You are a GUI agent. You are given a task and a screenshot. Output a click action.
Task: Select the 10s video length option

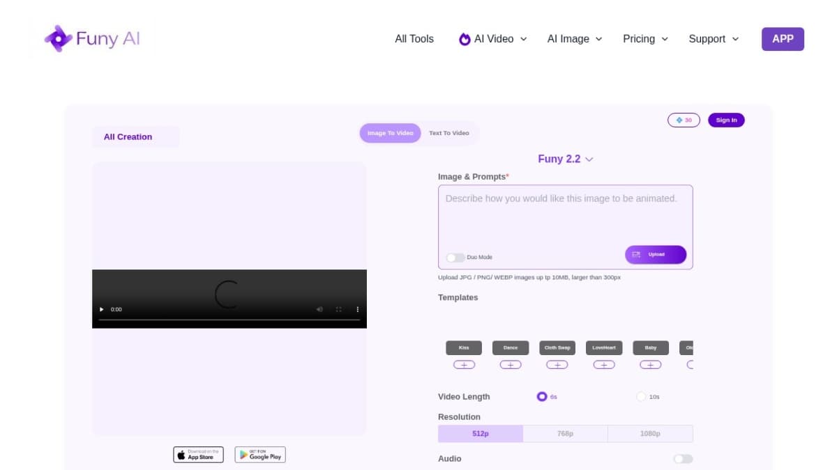[x=641, y=397]
